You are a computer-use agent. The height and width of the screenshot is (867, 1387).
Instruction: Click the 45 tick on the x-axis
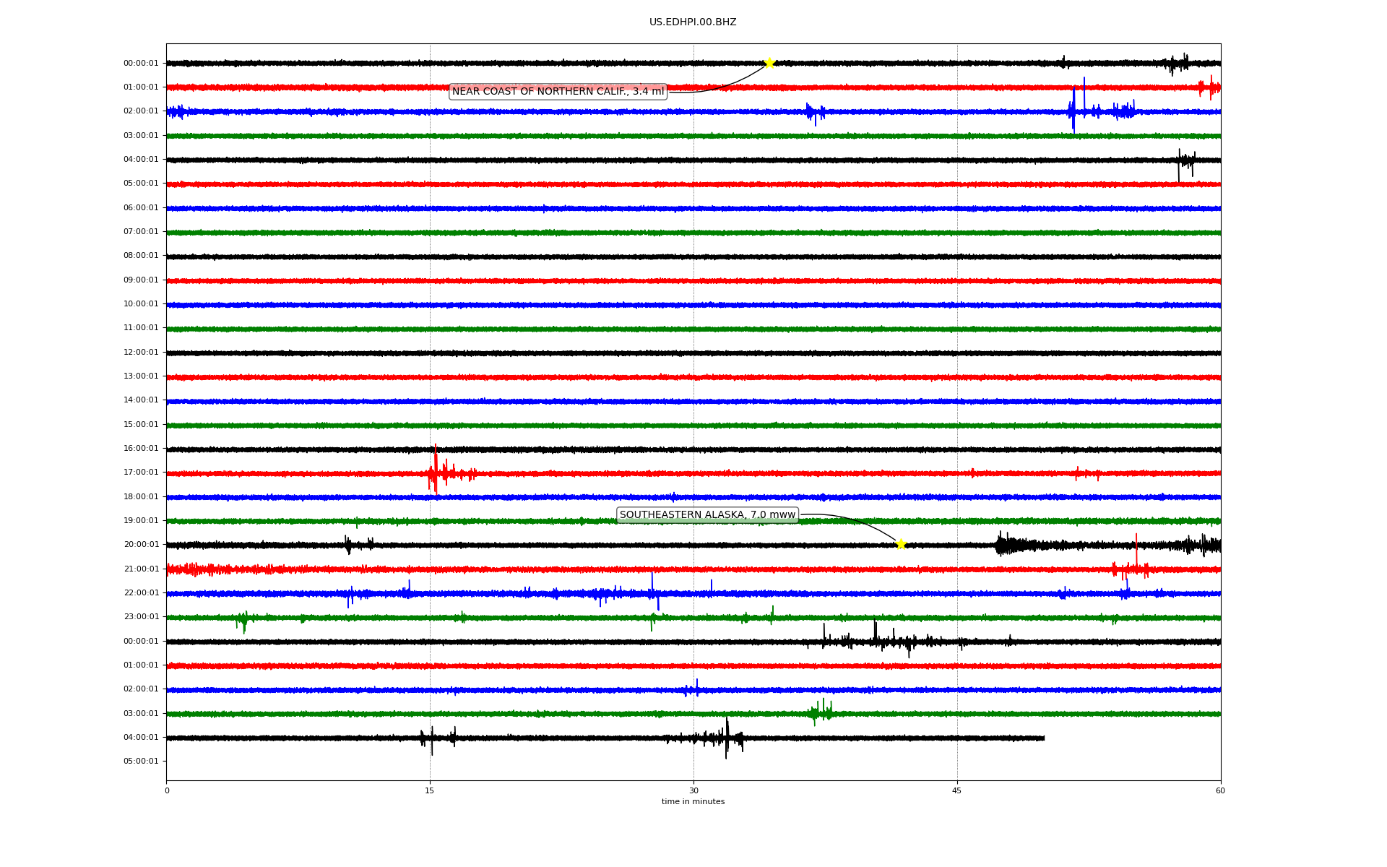point(957,790)
